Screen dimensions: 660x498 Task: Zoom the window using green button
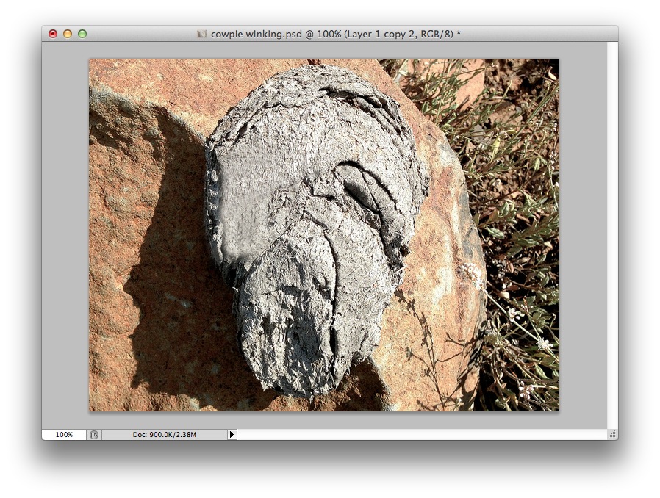[82, 34]
